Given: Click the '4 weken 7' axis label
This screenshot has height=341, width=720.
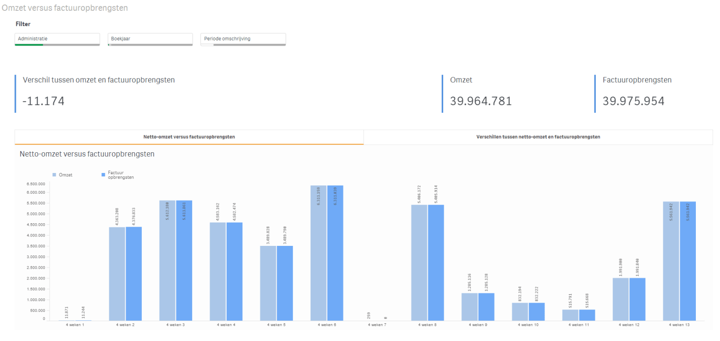Looking at the screenshot, I should pyautogui.click(x=376, y=325).
